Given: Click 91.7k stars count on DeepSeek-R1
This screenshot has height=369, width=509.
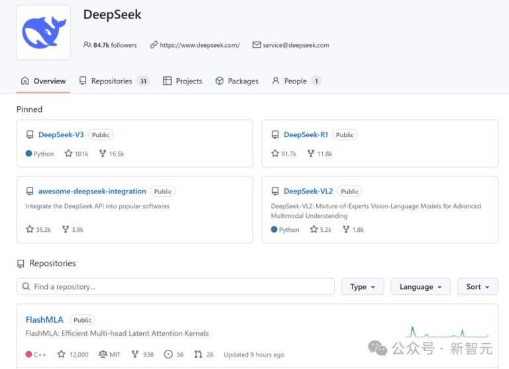Looking at the screenshot, I should pyautogui.click(x=289, y=154).
